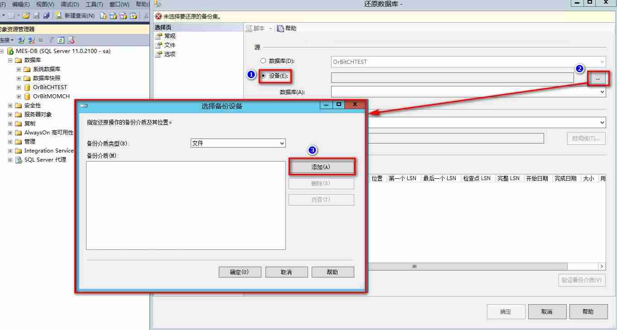Open the 调试(D) menu
617x330 pixels.
pyautogui.click(x=69, y=4)
